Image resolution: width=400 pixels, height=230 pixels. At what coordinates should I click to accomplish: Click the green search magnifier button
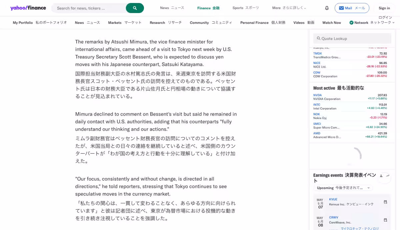tap(135, 8)
